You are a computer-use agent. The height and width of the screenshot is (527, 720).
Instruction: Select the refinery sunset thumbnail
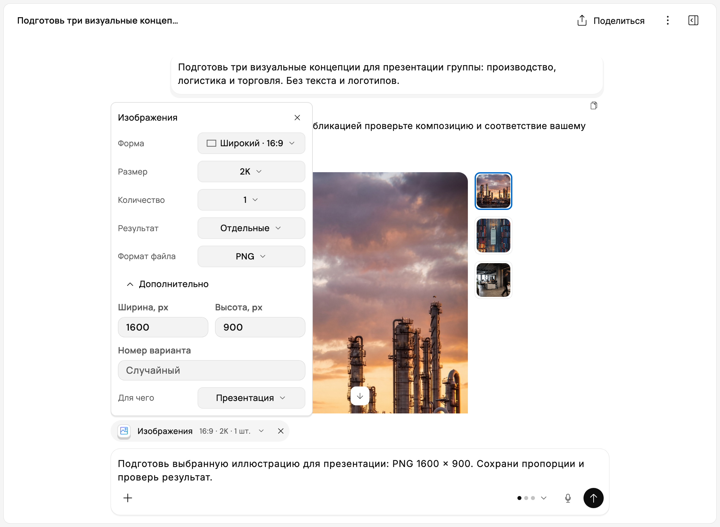(x=493, y=191)
